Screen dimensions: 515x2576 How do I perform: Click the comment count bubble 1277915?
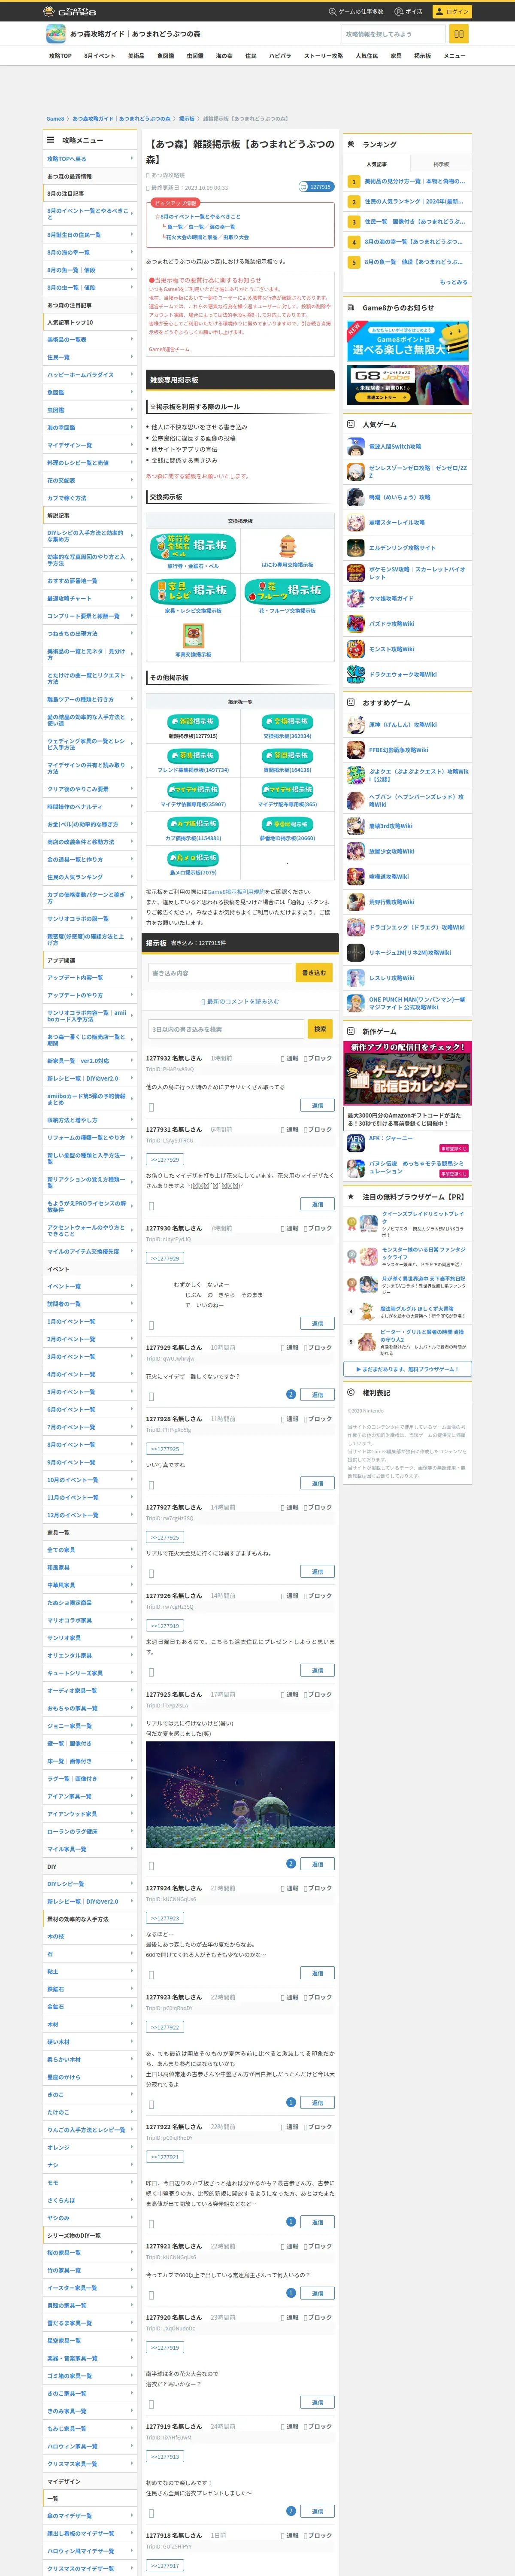pyautogui.click(x=317, y=187)
